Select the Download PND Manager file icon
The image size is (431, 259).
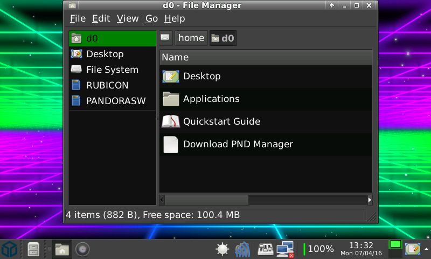[171, 144]
